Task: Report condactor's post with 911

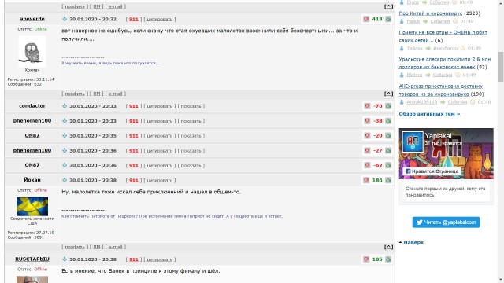Action: pyautogui.click(x=134, y=106)
